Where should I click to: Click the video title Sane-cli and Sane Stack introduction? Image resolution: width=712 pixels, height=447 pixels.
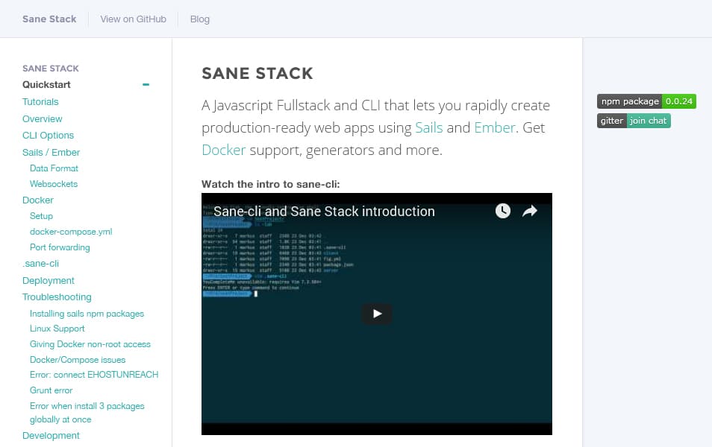(324, 212)
